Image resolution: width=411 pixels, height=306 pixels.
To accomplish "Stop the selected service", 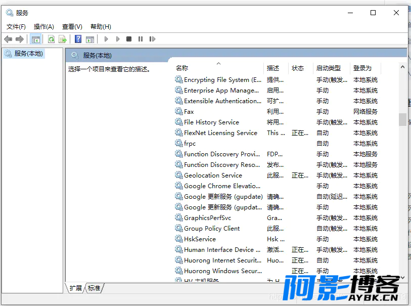I will click(129, 39).
